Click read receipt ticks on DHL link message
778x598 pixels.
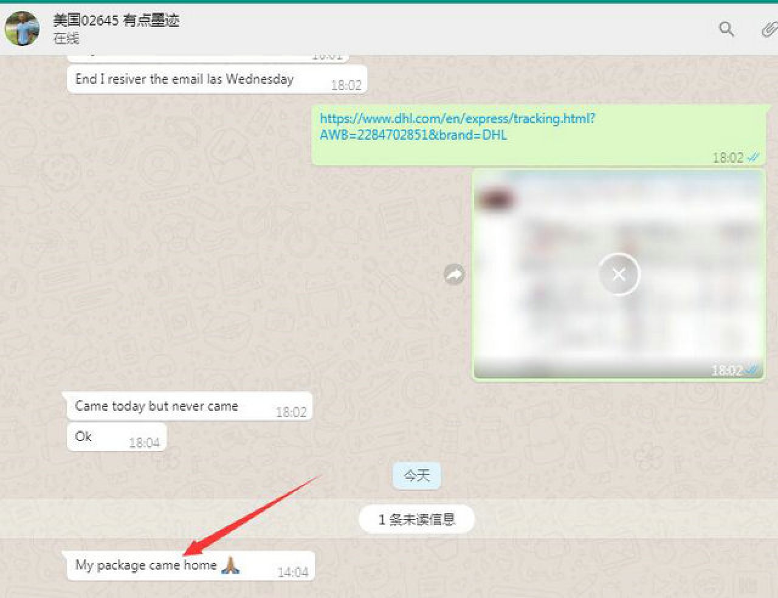click(753, 157)
